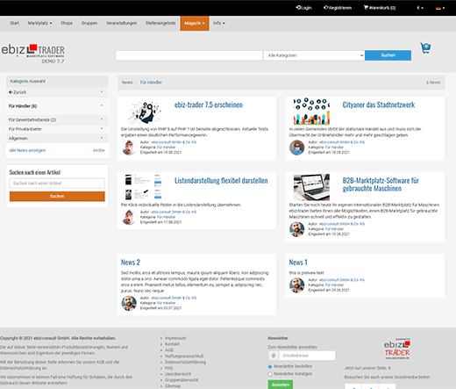The image size is (456, 389).
Task: Open Listendarstellung article thumbnail
Action: [x=143, y=187]
